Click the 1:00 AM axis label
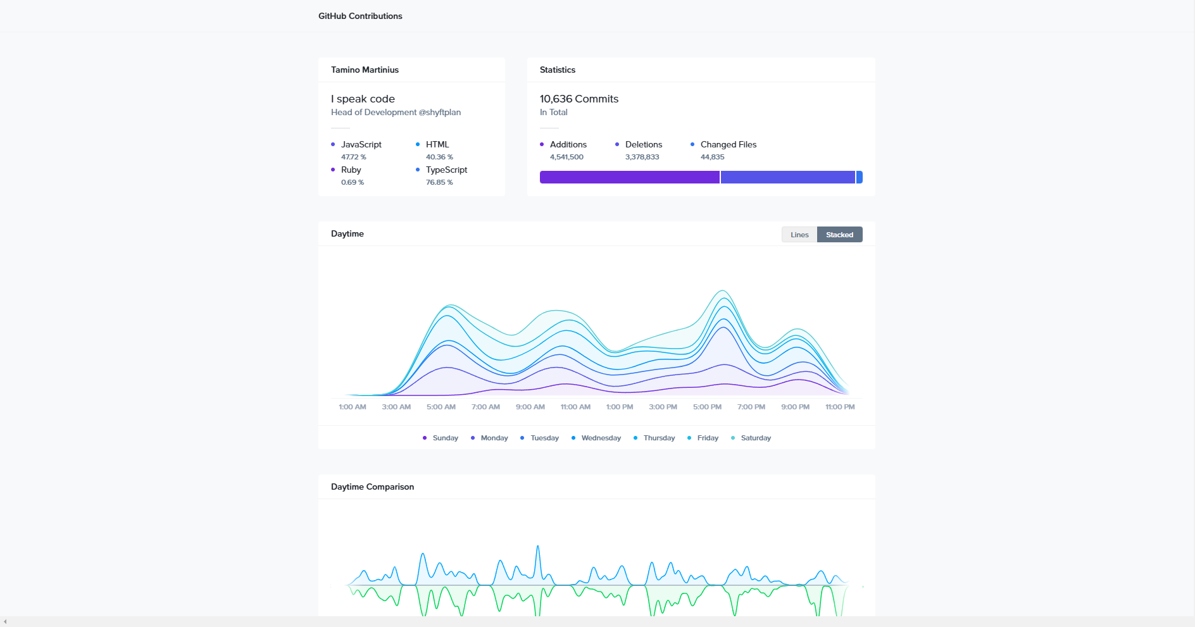 tap(353, 407)
